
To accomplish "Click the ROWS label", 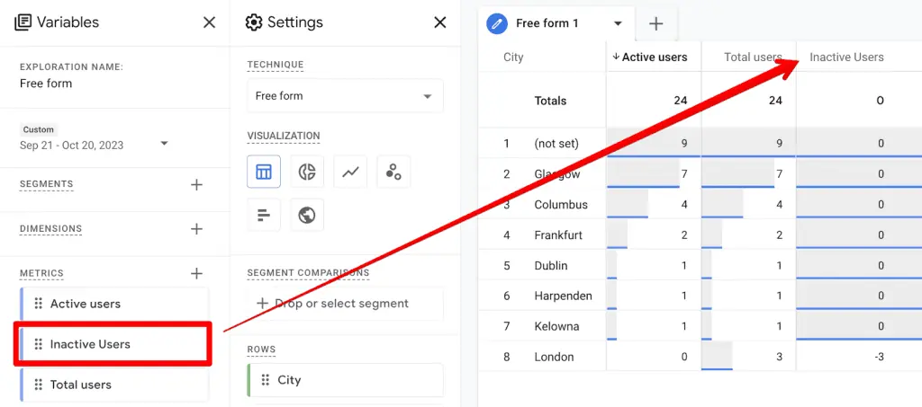I will (x=261, y=349).
